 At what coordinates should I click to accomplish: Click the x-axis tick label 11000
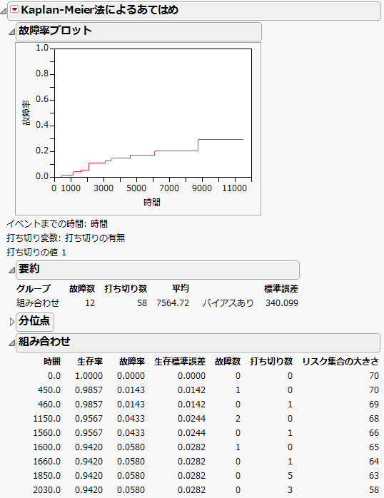click(234, 188)
